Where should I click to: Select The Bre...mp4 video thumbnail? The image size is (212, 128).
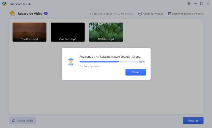pos(29,32)
